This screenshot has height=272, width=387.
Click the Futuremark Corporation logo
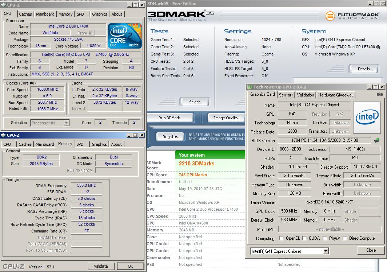pos(352,16)
